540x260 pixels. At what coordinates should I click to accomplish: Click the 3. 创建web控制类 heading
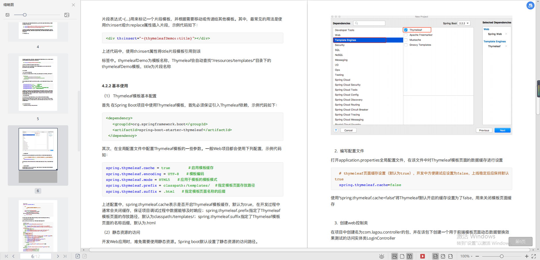click(x=351, y=223)
